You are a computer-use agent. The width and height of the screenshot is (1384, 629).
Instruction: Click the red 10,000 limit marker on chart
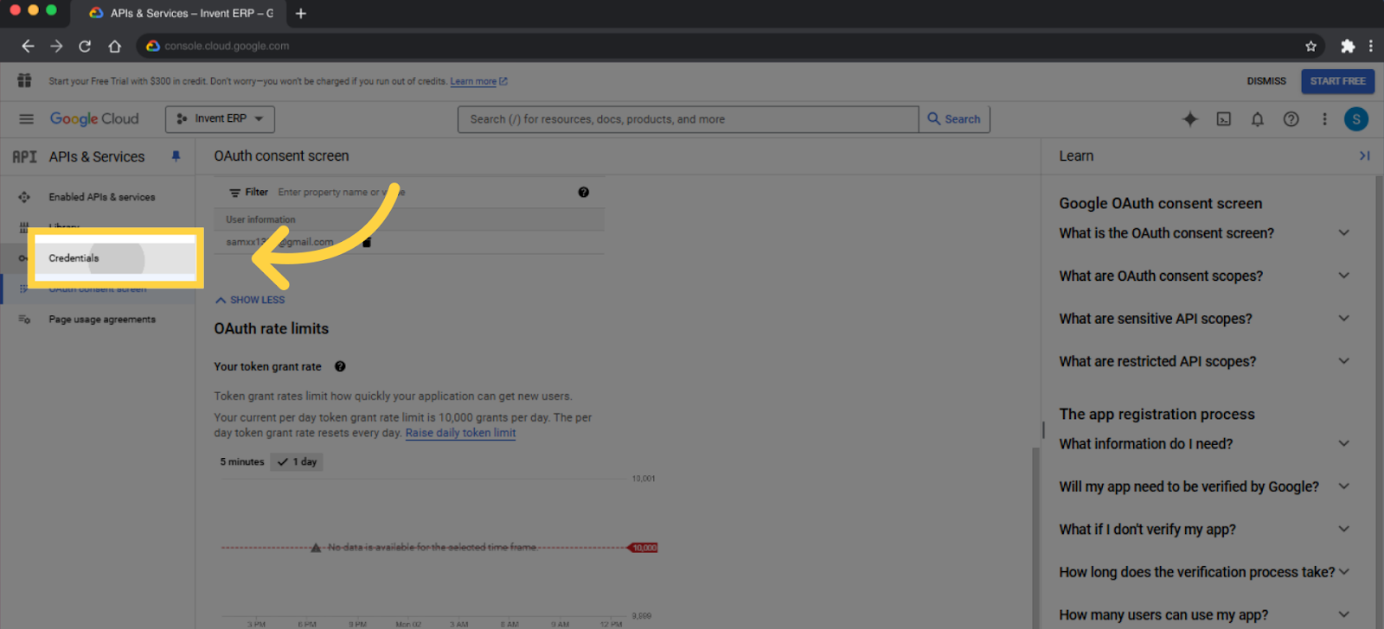point(644,548)
